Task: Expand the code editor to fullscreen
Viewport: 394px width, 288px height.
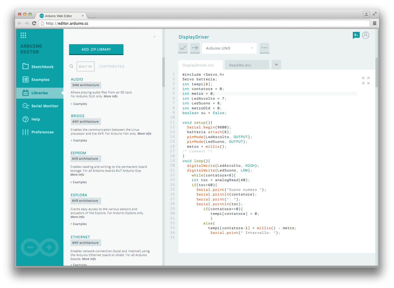Action: tap(366, 80)
